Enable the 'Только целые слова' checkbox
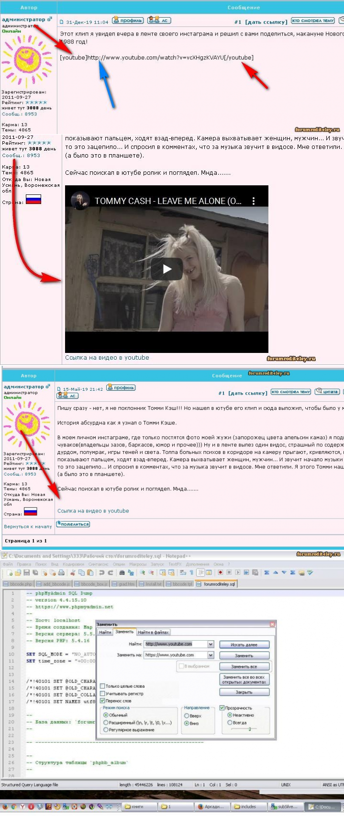 [x=102, y=686]
